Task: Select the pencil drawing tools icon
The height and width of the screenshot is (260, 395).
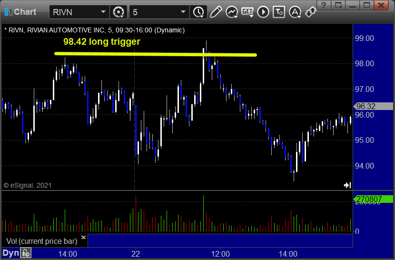Action: 216,12
